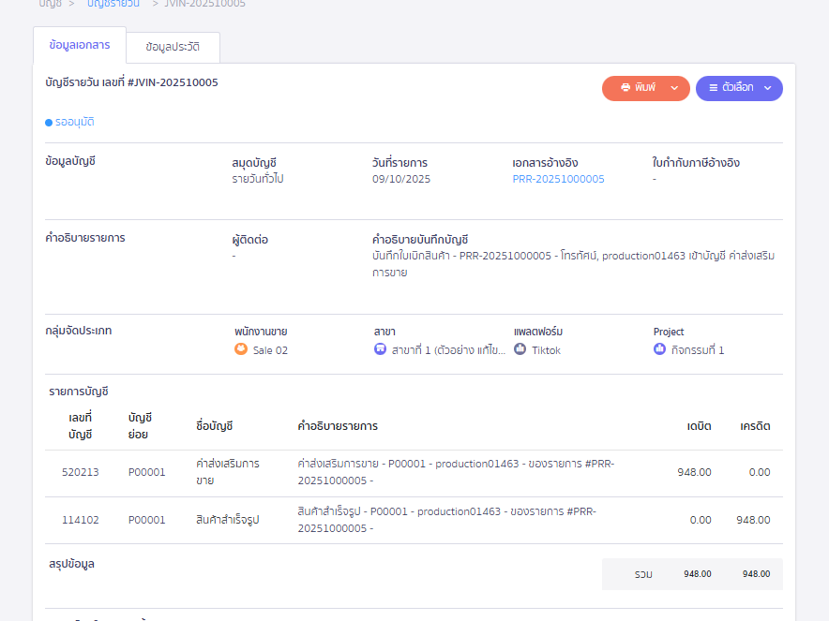Click the เครดิต column header

click(755, 426)
